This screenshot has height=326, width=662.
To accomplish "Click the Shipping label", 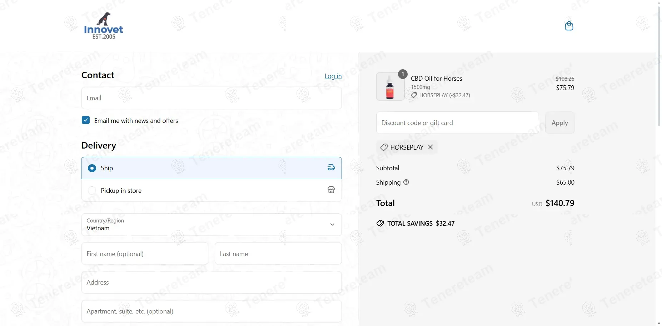I will click(388, 182).
